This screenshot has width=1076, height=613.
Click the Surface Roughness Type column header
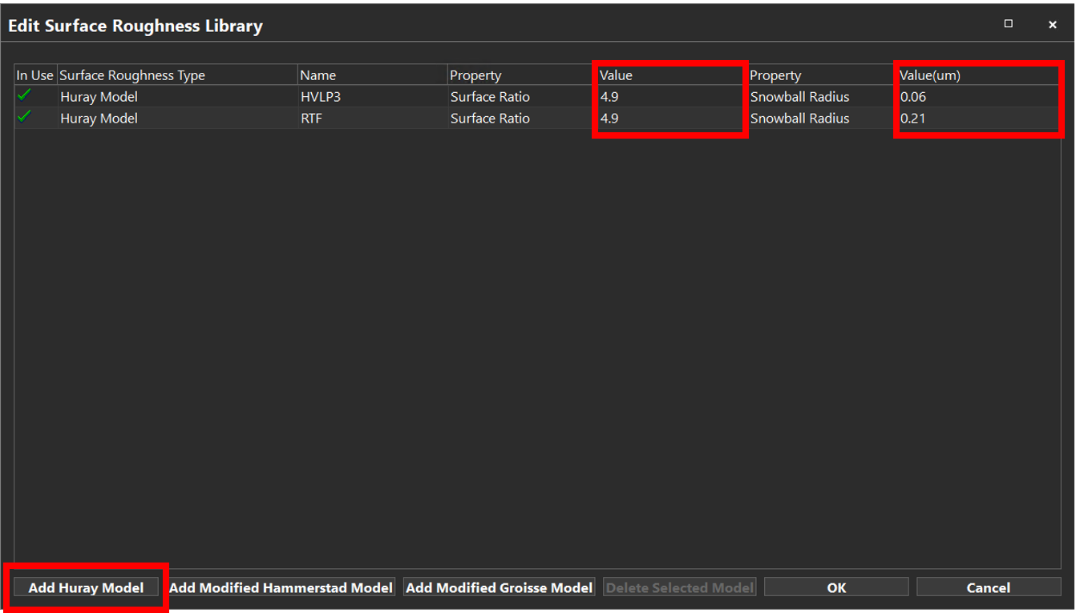(177, 75)
